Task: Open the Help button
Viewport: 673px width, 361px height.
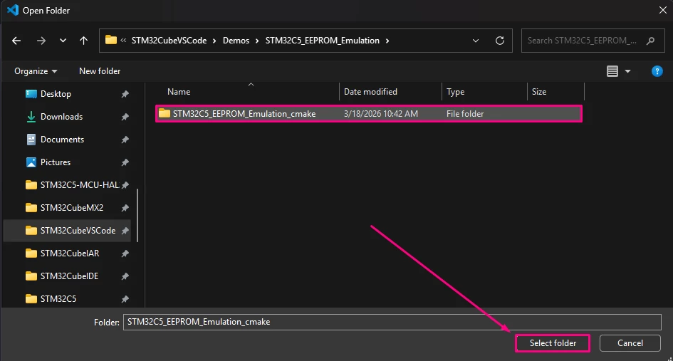Action: click(x=657, y=71)
